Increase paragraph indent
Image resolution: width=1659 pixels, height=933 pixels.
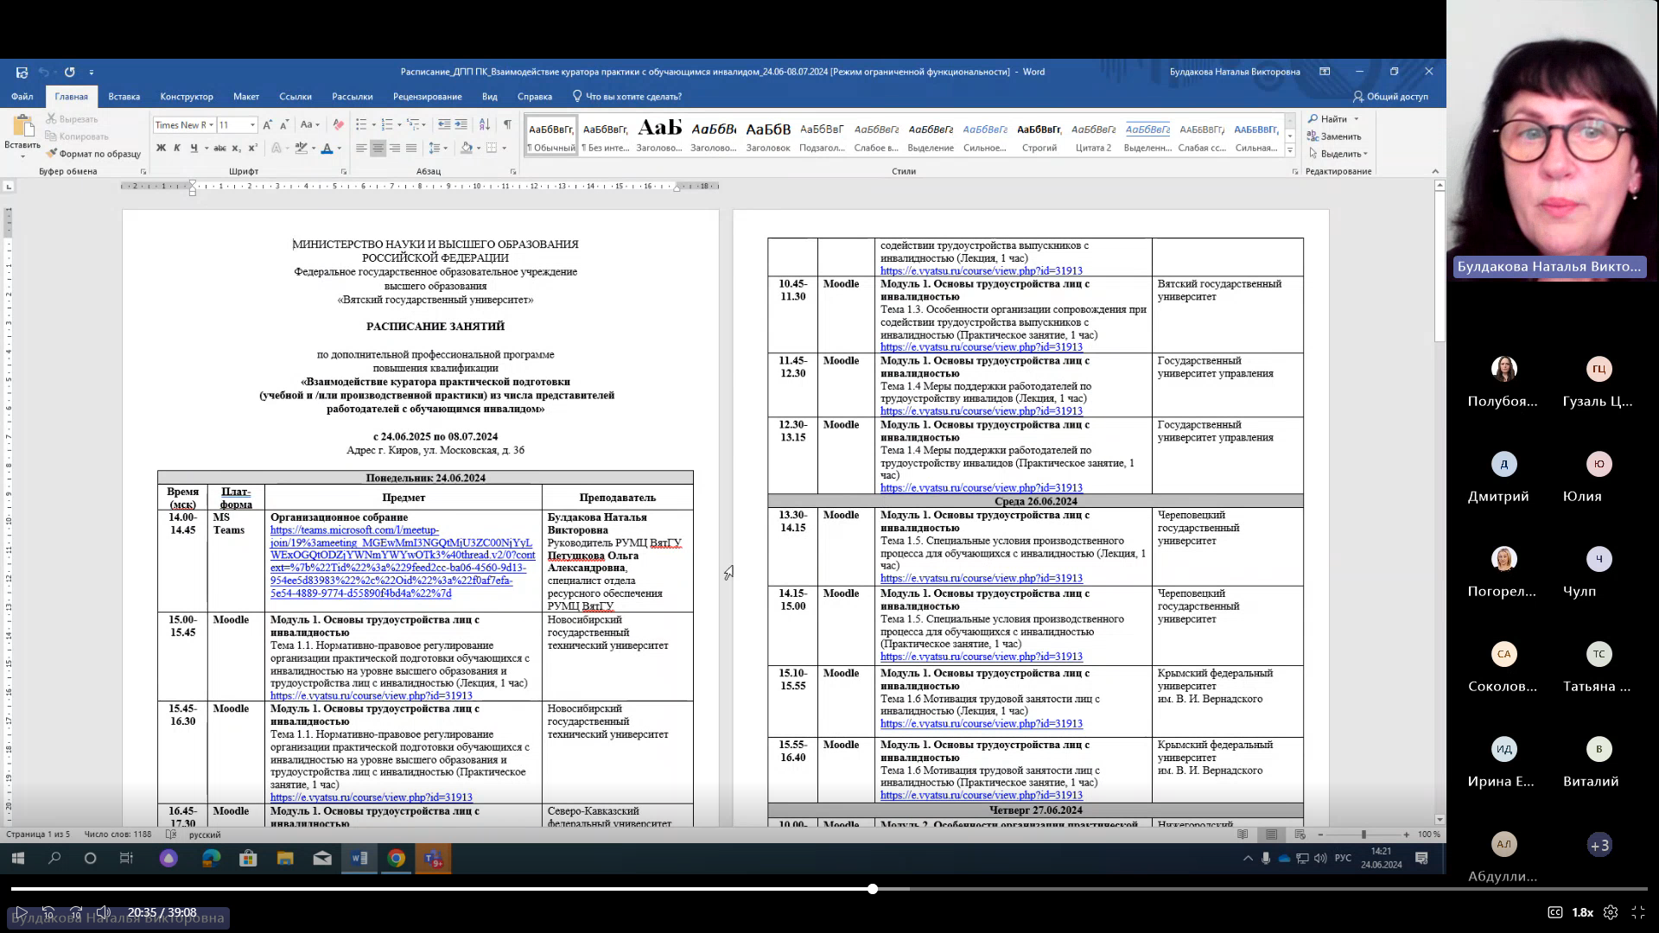pyautogui.click(x=461, y=125)
